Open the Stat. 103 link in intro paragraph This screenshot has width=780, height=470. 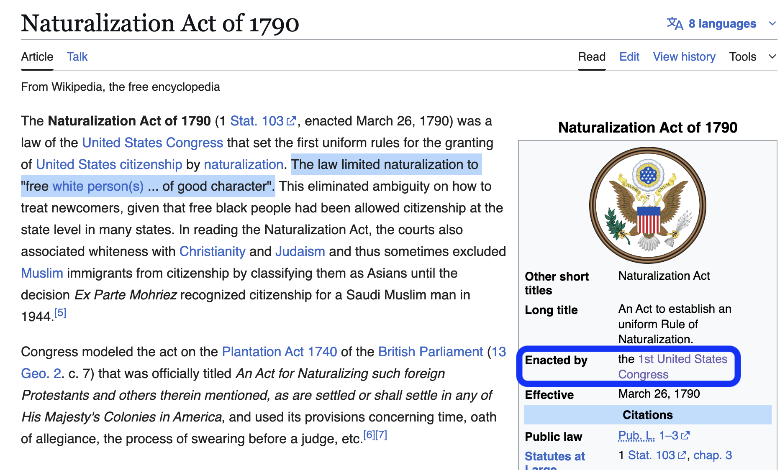point(263,121)
